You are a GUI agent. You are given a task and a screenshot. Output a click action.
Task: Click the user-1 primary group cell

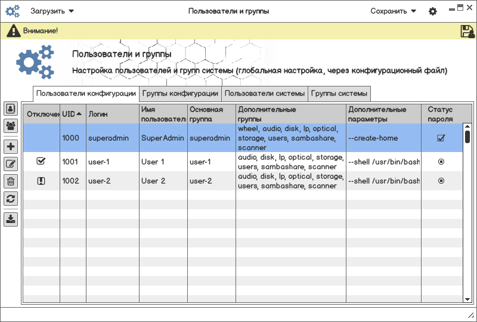click(x=212, y=162)
